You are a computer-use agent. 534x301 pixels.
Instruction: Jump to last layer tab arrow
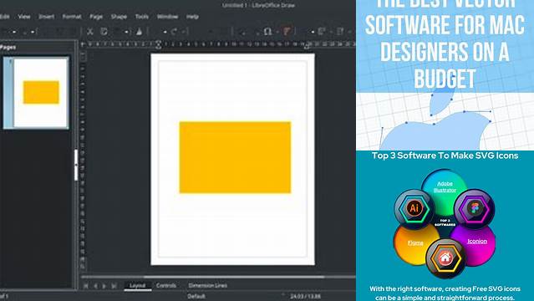pos(114,286)
